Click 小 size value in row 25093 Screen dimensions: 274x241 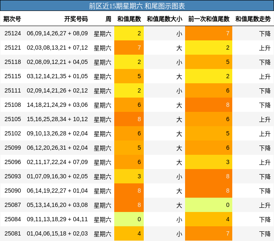coord(179,177)
